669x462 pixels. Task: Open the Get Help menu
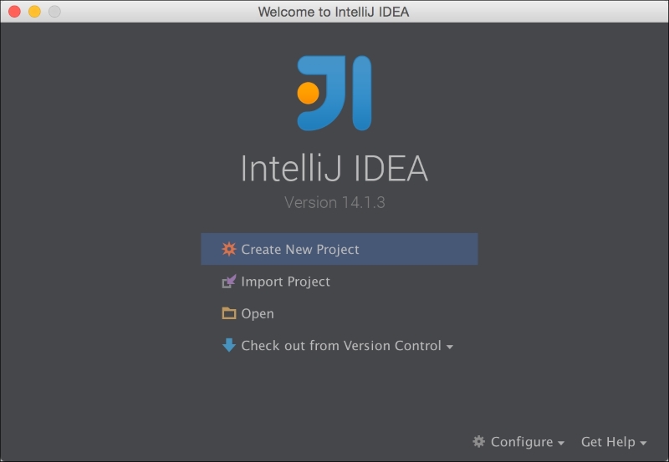coord(608,442)
